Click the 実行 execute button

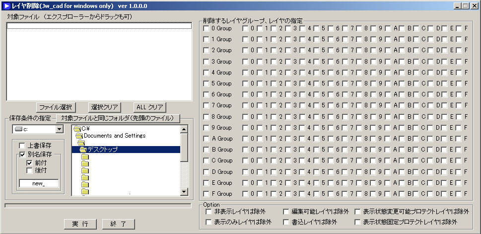(x=80, y=224)
